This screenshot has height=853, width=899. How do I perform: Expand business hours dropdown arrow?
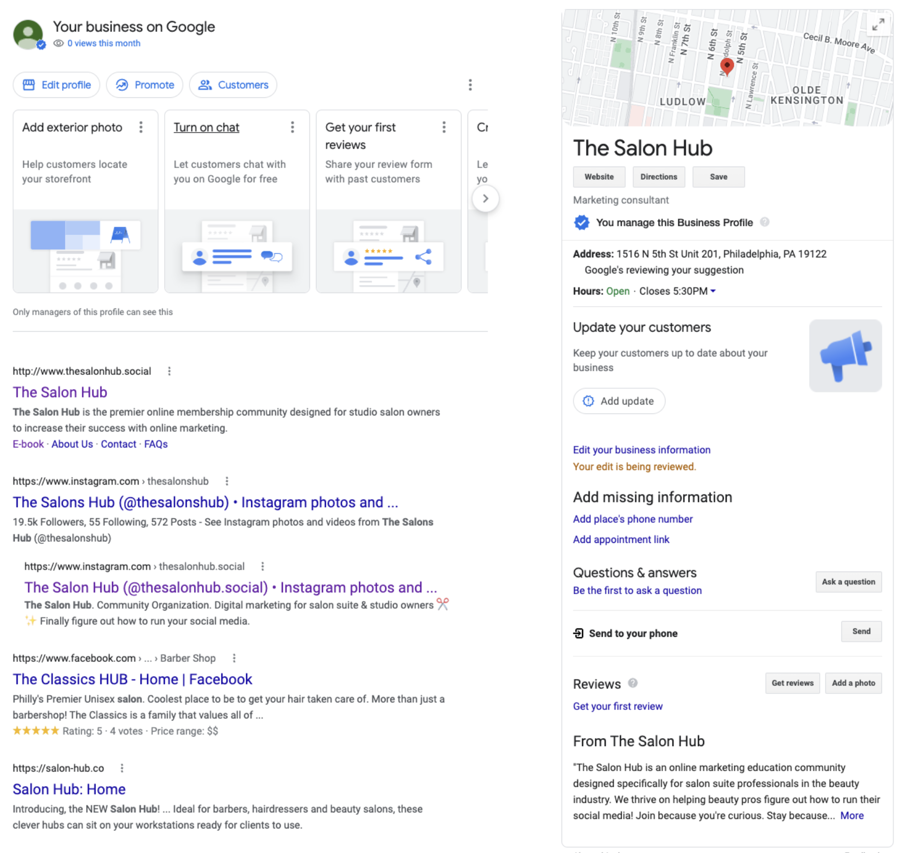(713, 291)
